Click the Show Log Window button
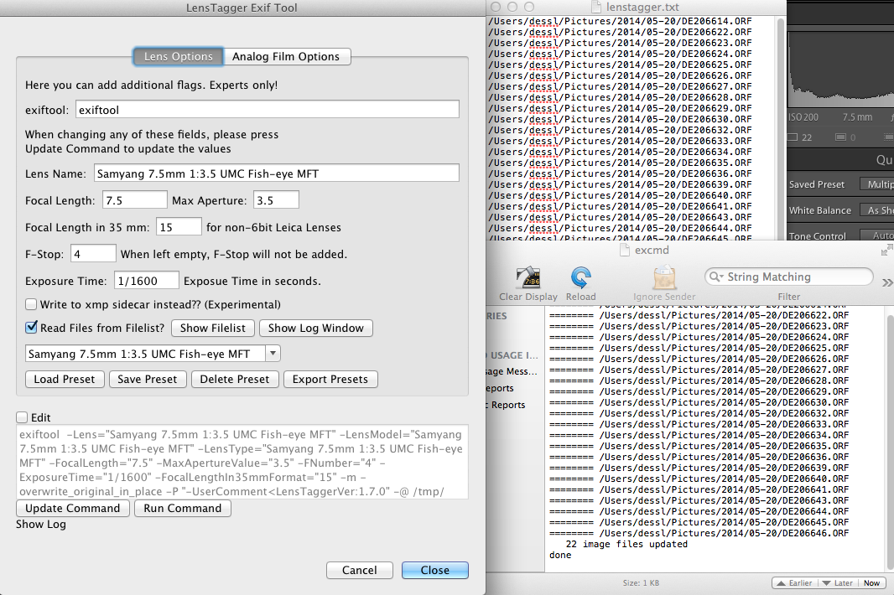Viewport: 894px width, 595px height. 316,328
